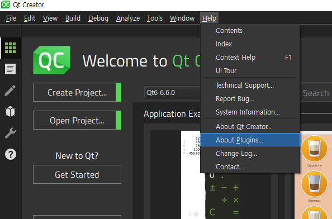
Task: Open the Build menu
Action: (73, 18)
